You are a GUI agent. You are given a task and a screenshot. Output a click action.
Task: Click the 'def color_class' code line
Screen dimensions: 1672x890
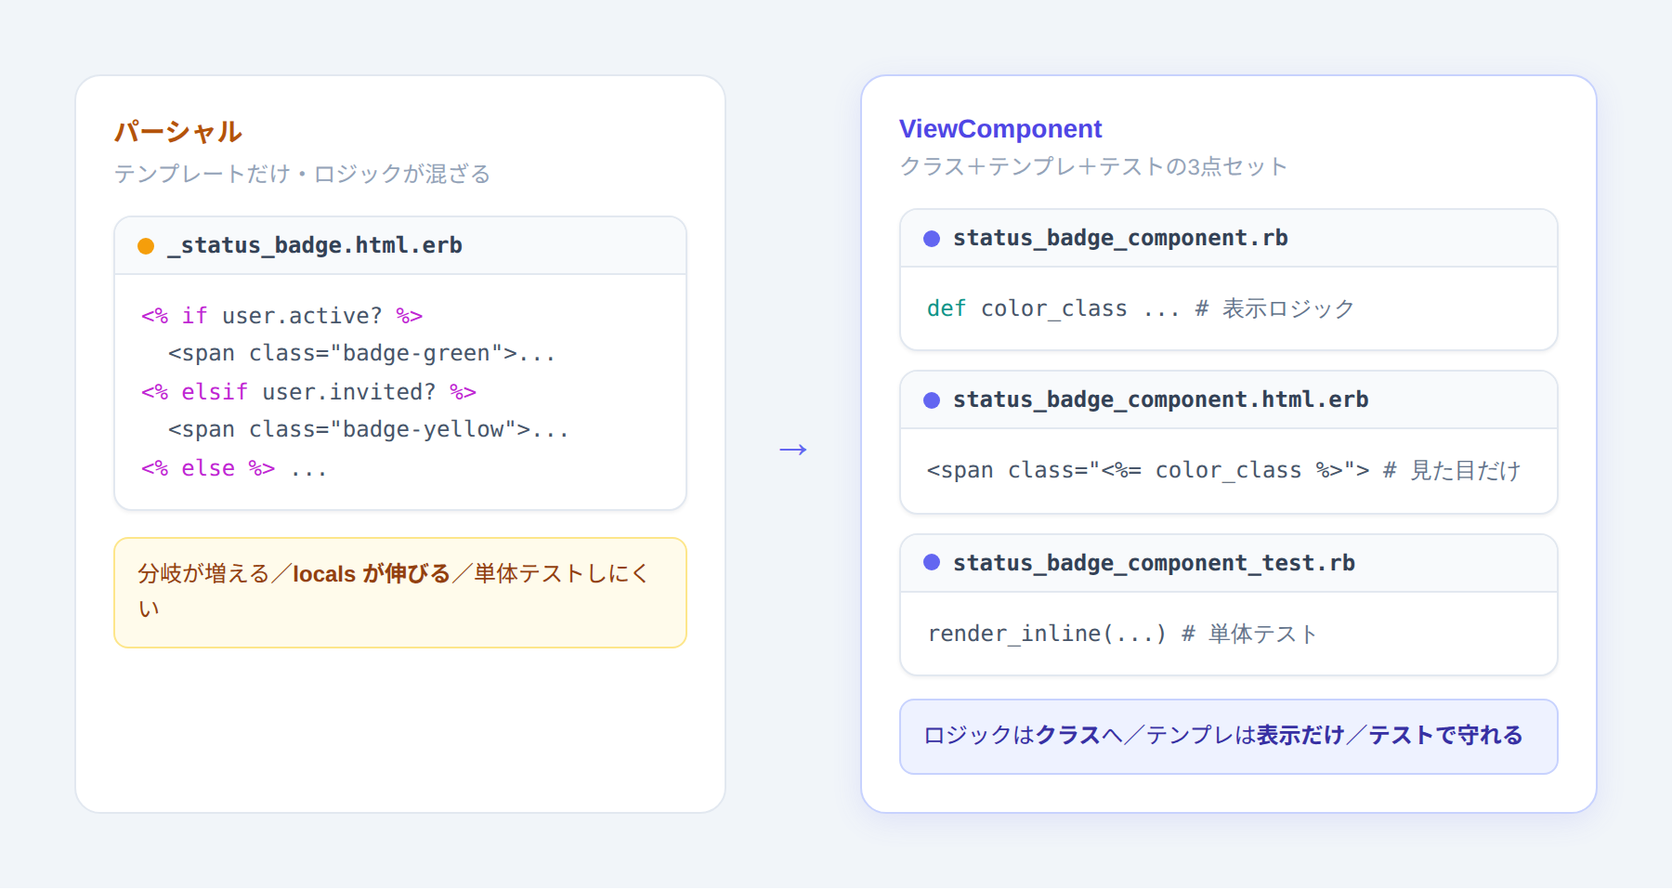1141,308
